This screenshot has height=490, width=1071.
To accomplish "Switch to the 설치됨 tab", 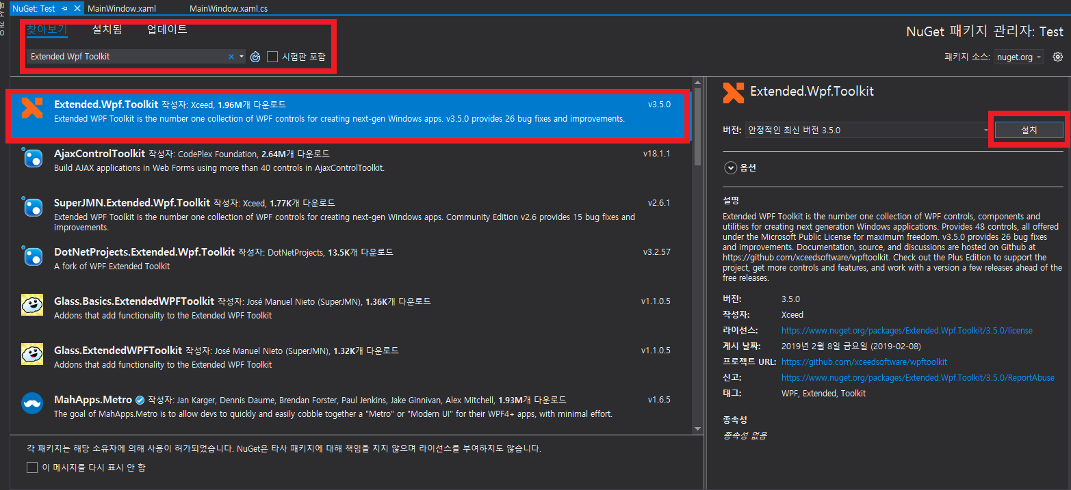I will (x=107, y=30).
